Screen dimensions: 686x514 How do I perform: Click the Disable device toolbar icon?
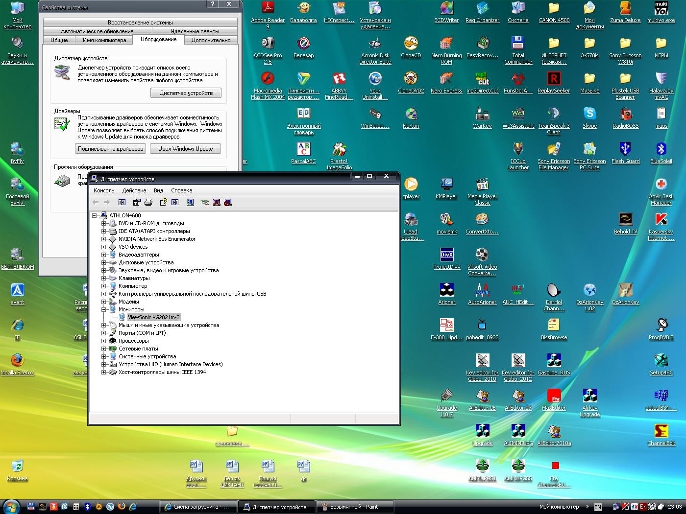228,202
